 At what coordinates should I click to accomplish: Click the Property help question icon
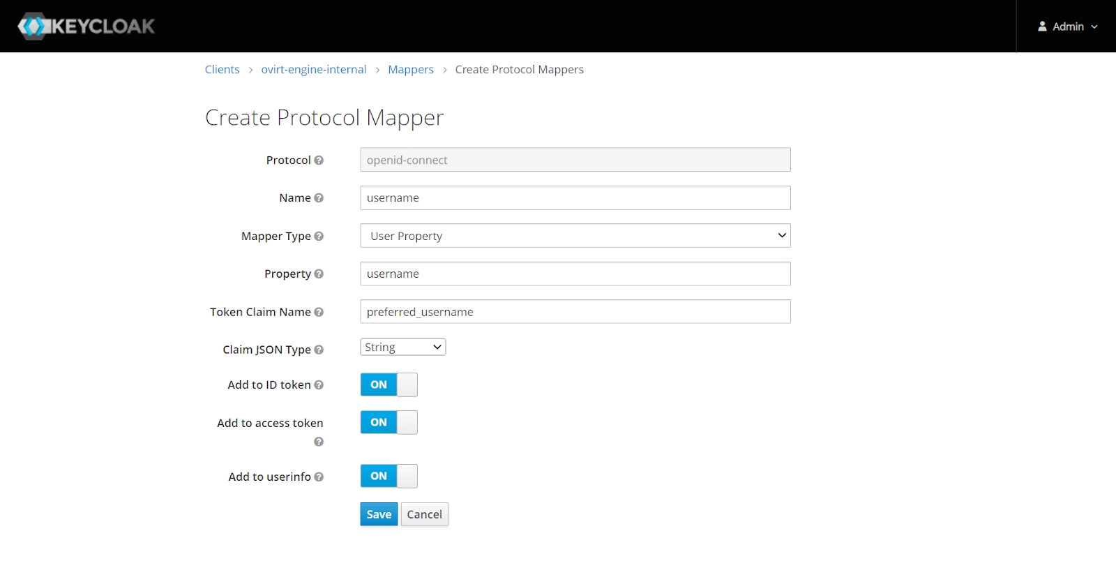pos(319,274)
